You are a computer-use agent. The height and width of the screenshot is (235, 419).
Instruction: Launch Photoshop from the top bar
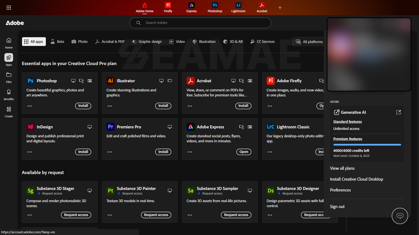[x=215, y=8]
